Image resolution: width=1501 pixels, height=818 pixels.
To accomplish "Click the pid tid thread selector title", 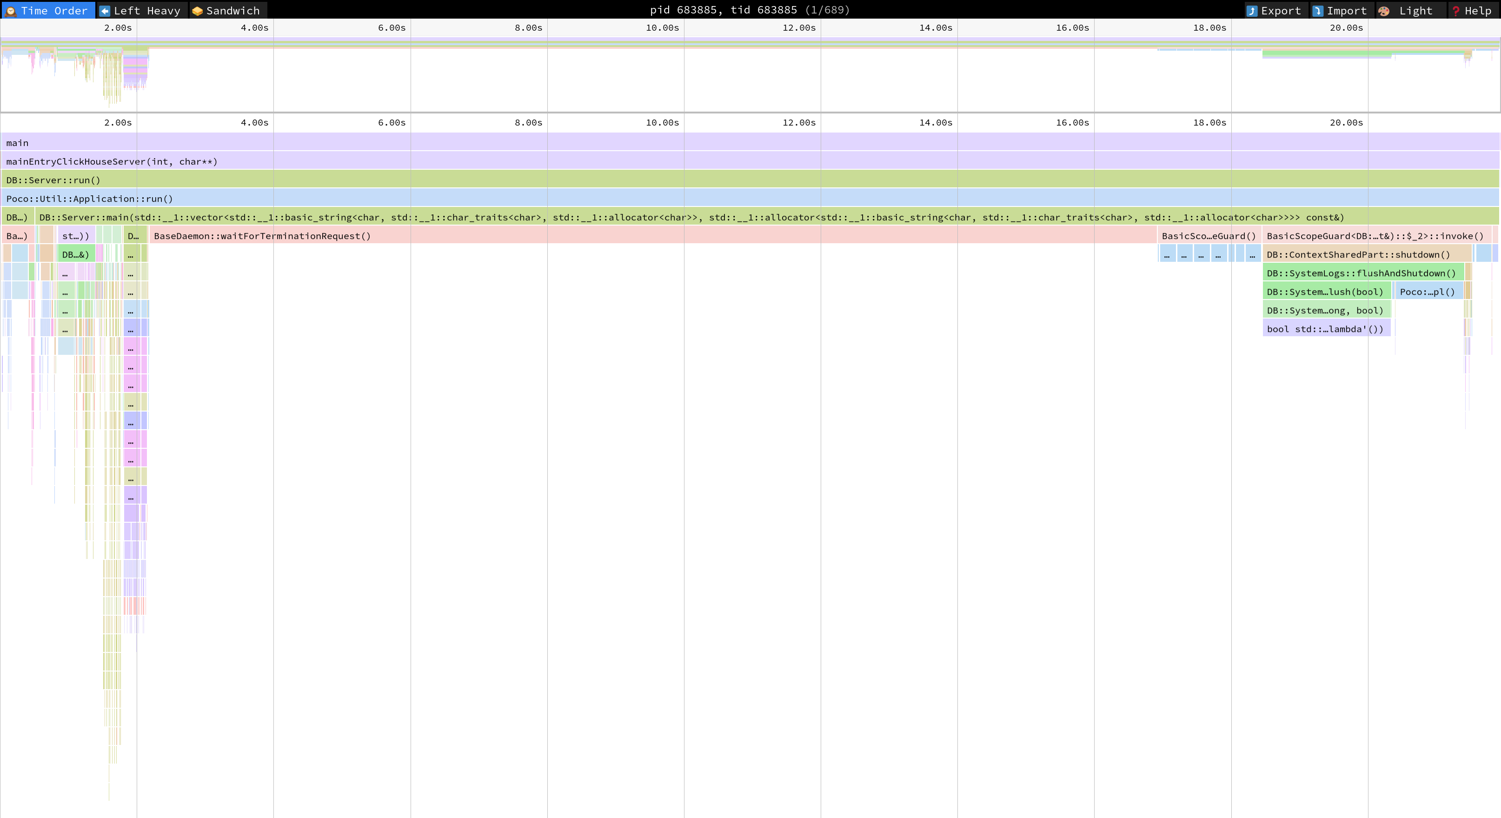I will 749,10.
